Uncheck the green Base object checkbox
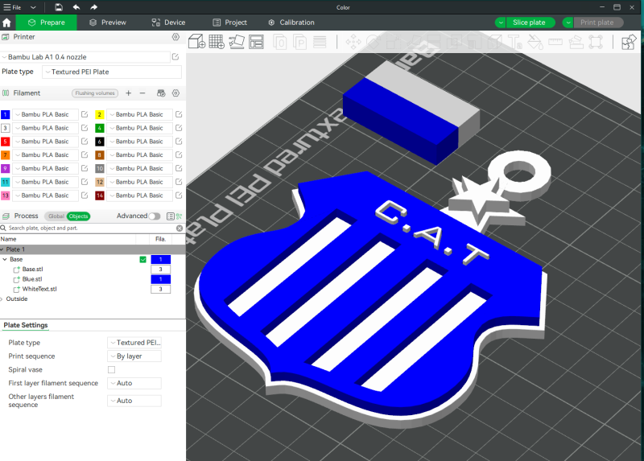 [143, 259]
